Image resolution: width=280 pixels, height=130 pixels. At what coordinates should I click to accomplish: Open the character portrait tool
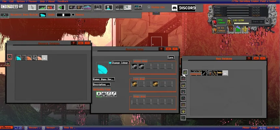point(108,7)
